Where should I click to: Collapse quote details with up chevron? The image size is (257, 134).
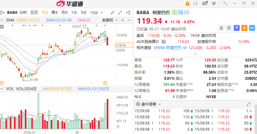pos(195,54)
